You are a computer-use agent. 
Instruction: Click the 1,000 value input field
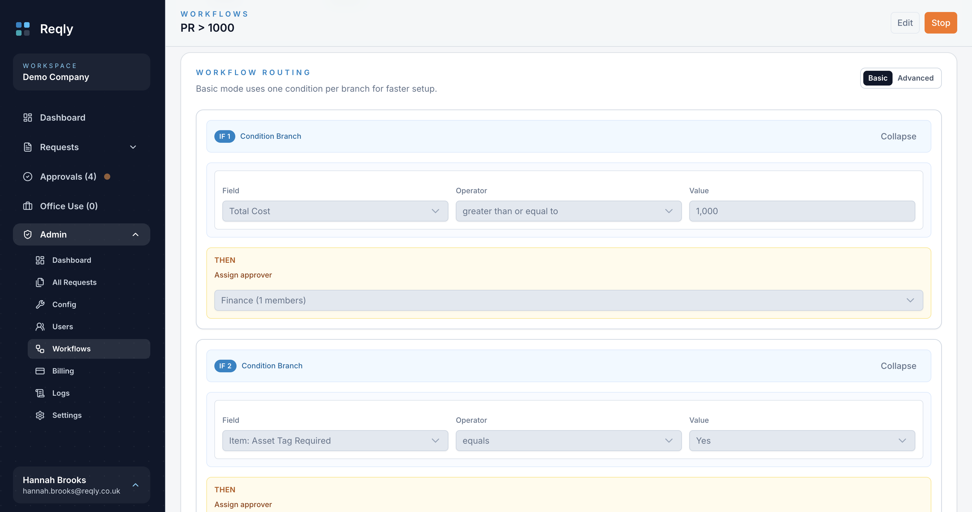pos(802,211)
